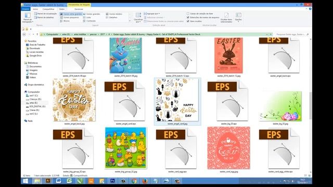Collapse the ribbon arrow

[x=306, y=9]
